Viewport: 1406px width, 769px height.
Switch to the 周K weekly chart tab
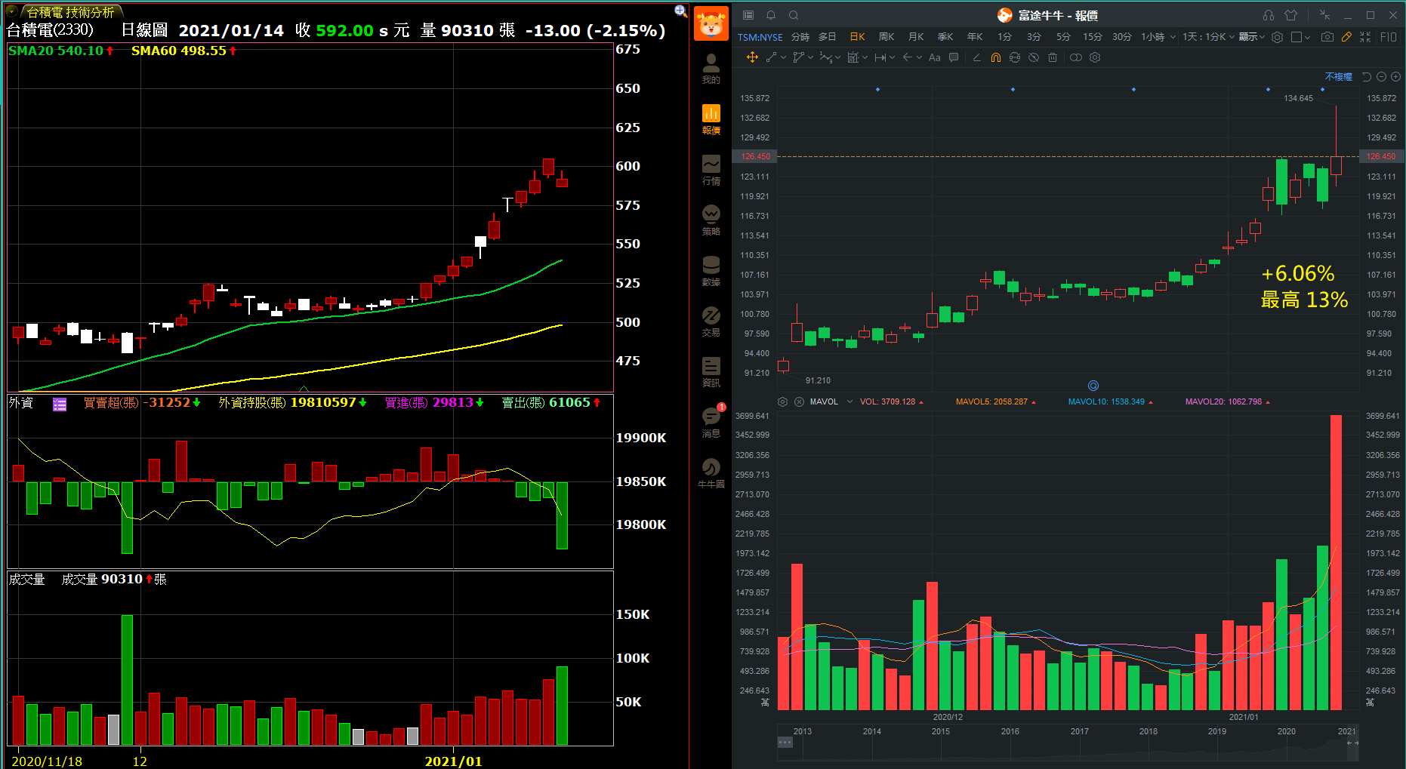coord(886,37)
